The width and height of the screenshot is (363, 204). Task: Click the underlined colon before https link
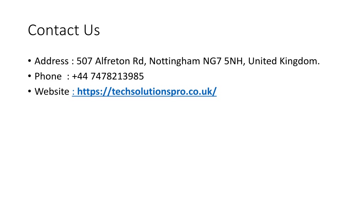(73, 92)
